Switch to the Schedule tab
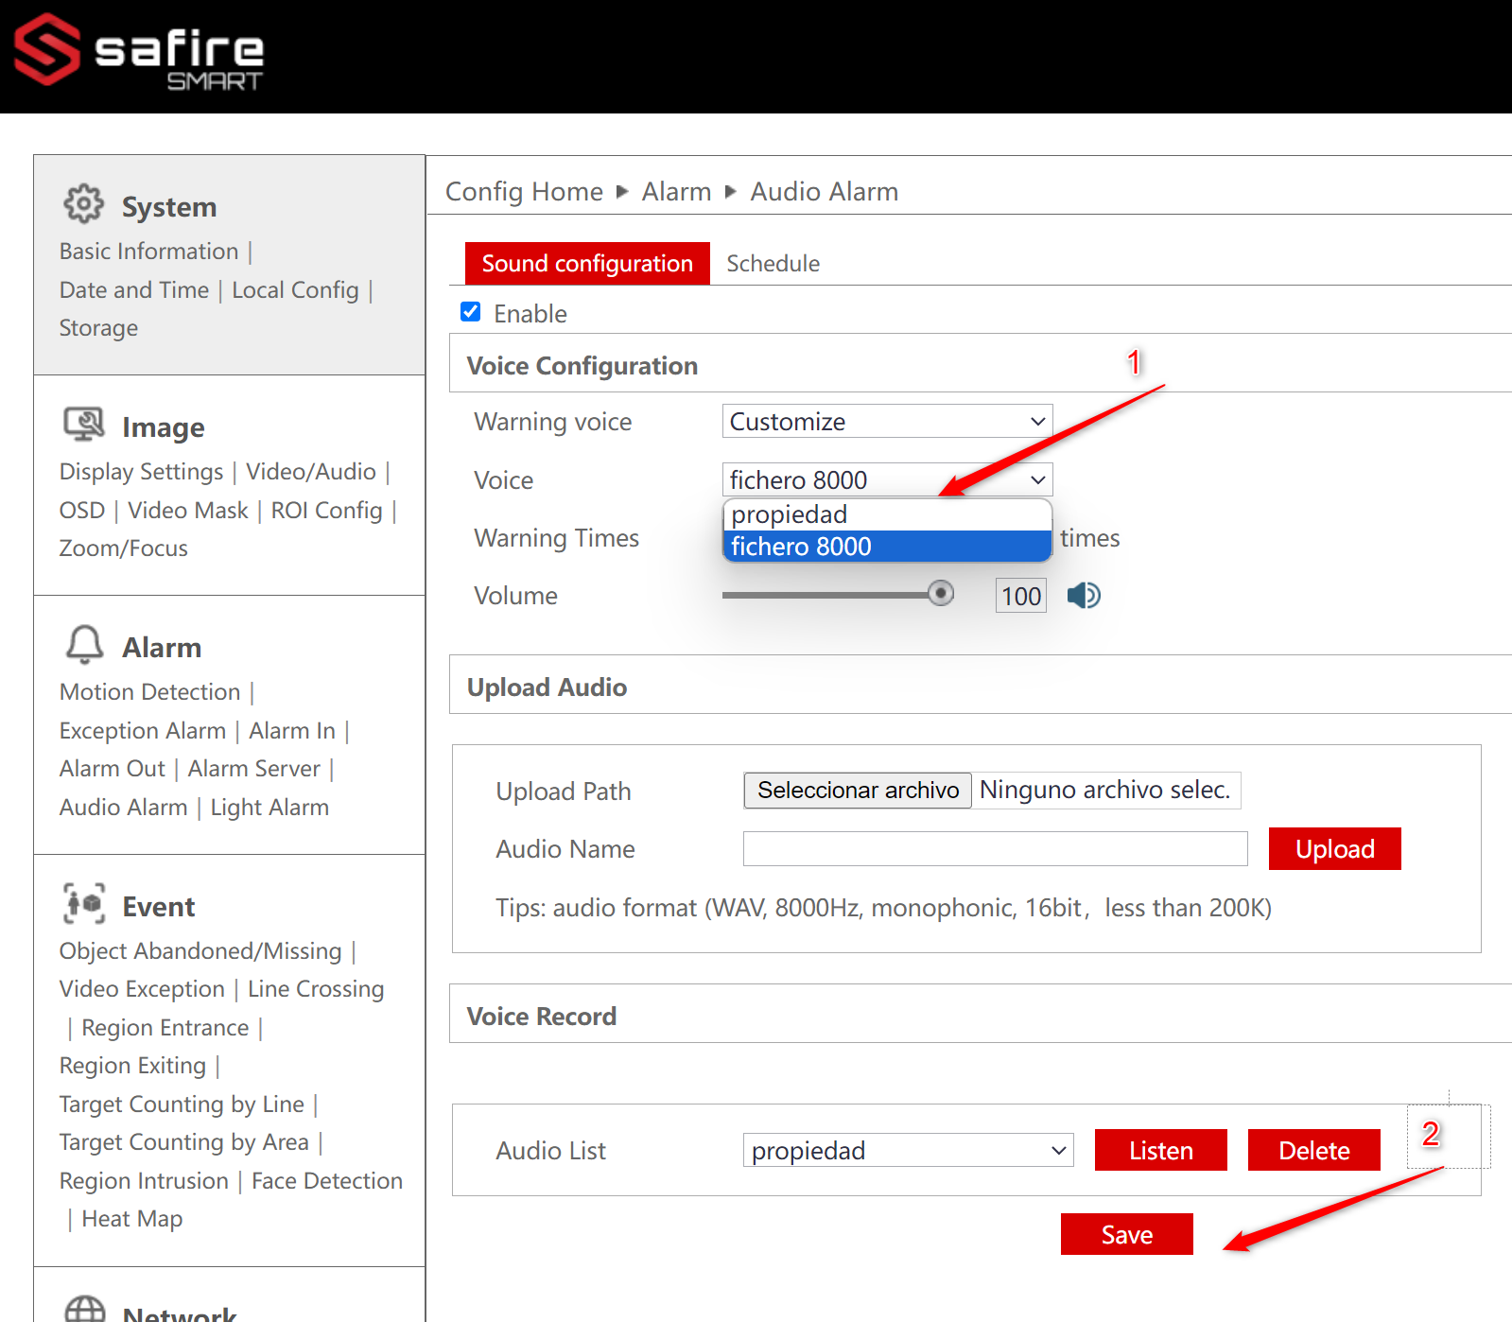Screen dimensions: 1512x1322 pyautogui.click(x=773, y=264)
